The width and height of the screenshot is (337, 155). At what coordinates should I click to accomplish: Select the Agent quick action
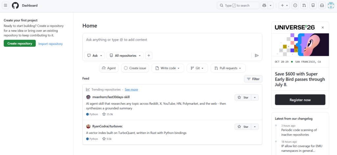tap(109, 68)
